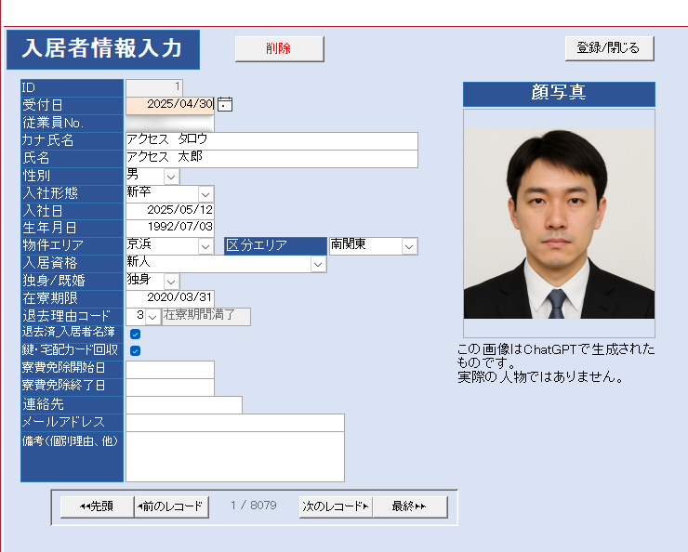Click the 退去理由コード label

tap(72, 316)
